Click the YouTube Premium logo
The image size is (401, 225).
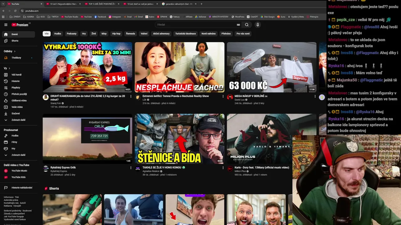point(21,25)
